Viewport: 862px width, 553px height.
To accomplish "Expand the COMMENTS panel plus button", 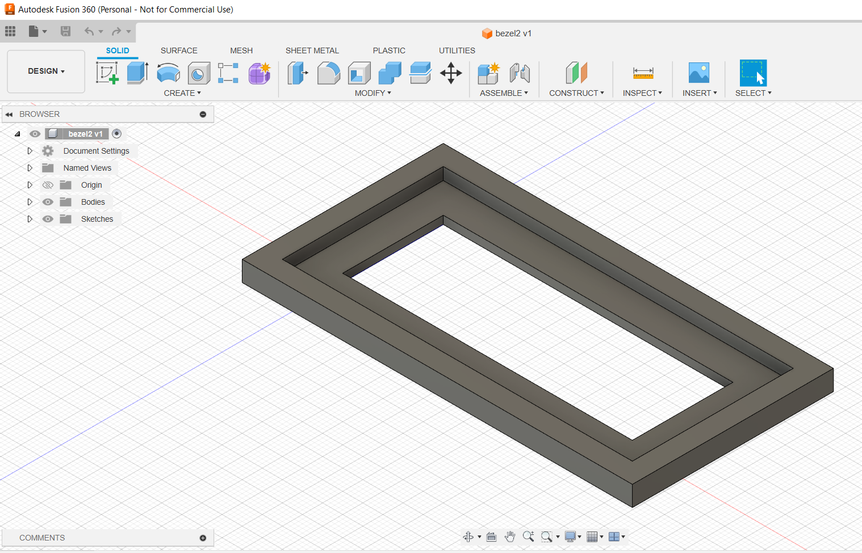I will click(x=203, y=538).
